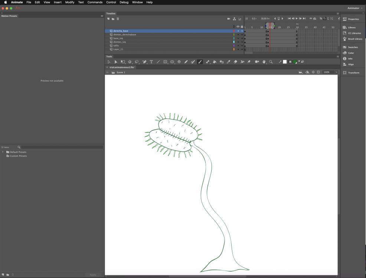The image size is (366, 278).
Task: Click the green fill color swatch
Action: pyautogui.click(x=295, y=62)
